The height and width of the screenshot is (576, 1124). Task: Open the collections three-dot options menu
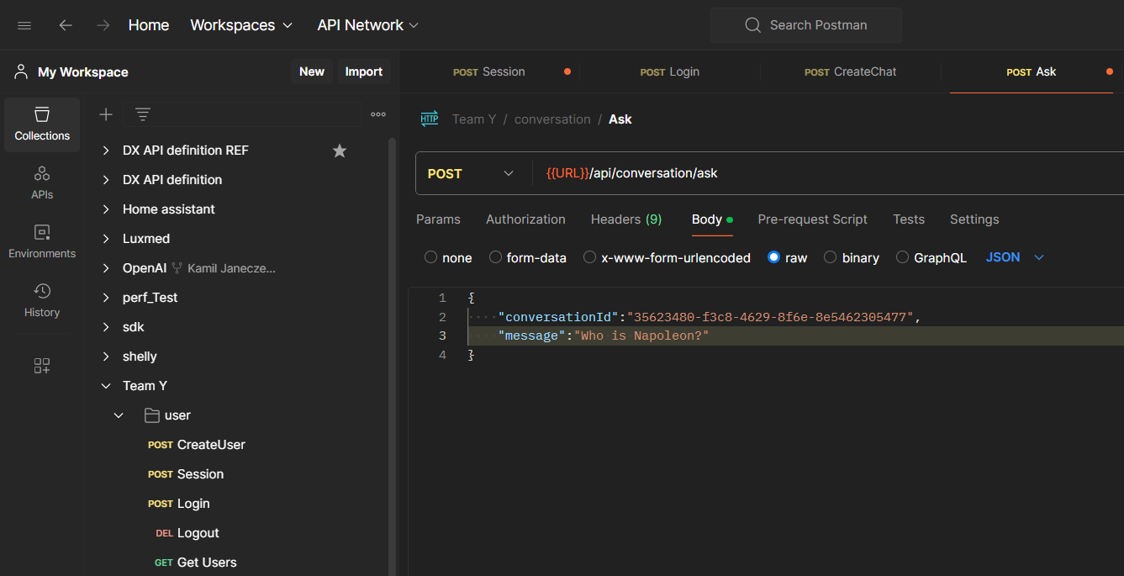(x=378, y=114)
